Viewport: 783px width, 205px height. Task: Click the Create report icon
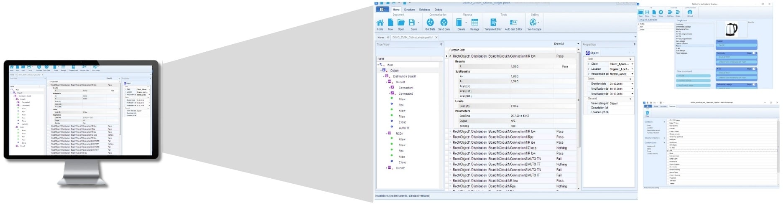click(459, 23)
